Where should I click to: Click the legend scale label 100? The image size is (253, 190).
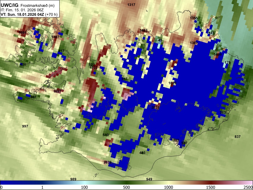pos(85,187)
